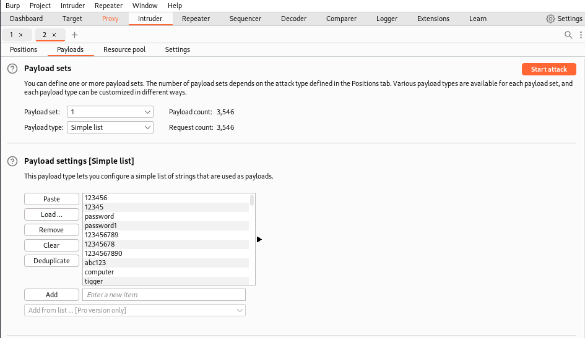Open the Payload sets help icon
Screen dimensions: 585x338
(x=12, y=69)
